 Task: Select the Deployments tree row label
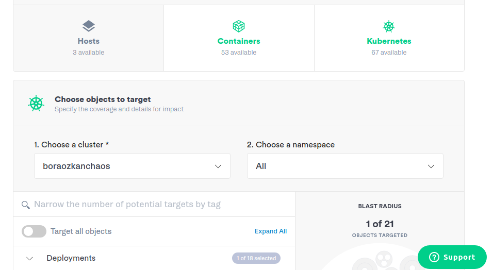[x=71, y=258]
